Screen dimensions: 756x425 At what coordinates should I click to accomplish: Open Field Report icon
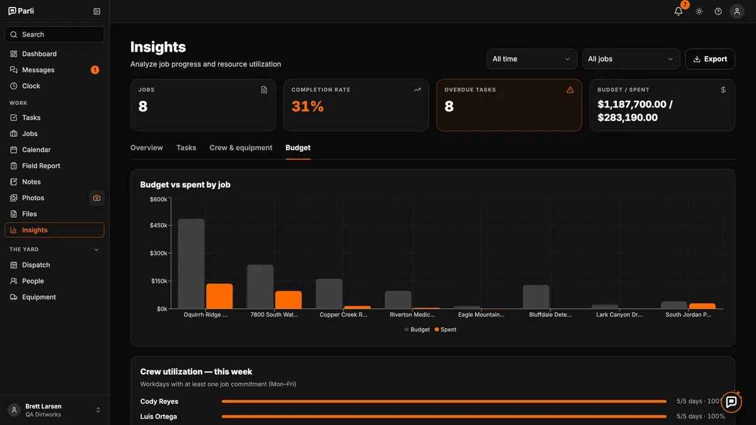click(x=14, y=166)
